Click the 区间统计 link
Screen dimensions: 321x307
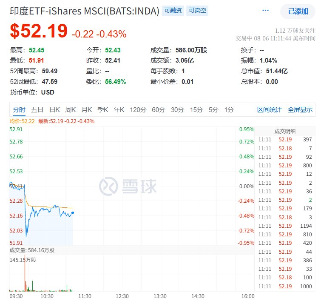pos(270,110)
